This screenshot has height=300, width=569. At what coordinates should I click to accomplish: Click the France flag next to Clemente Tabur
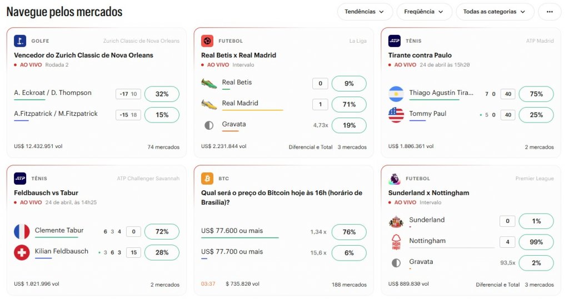pyautogui.click(x=22, y=231)
